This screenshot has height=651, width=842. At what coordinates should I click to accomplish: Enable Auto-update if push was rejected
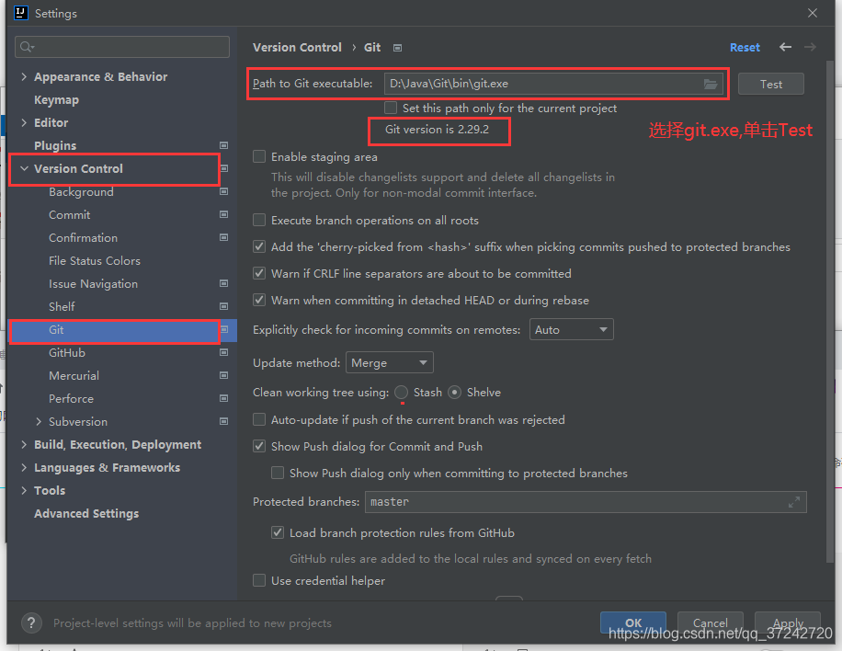(259, 419)
